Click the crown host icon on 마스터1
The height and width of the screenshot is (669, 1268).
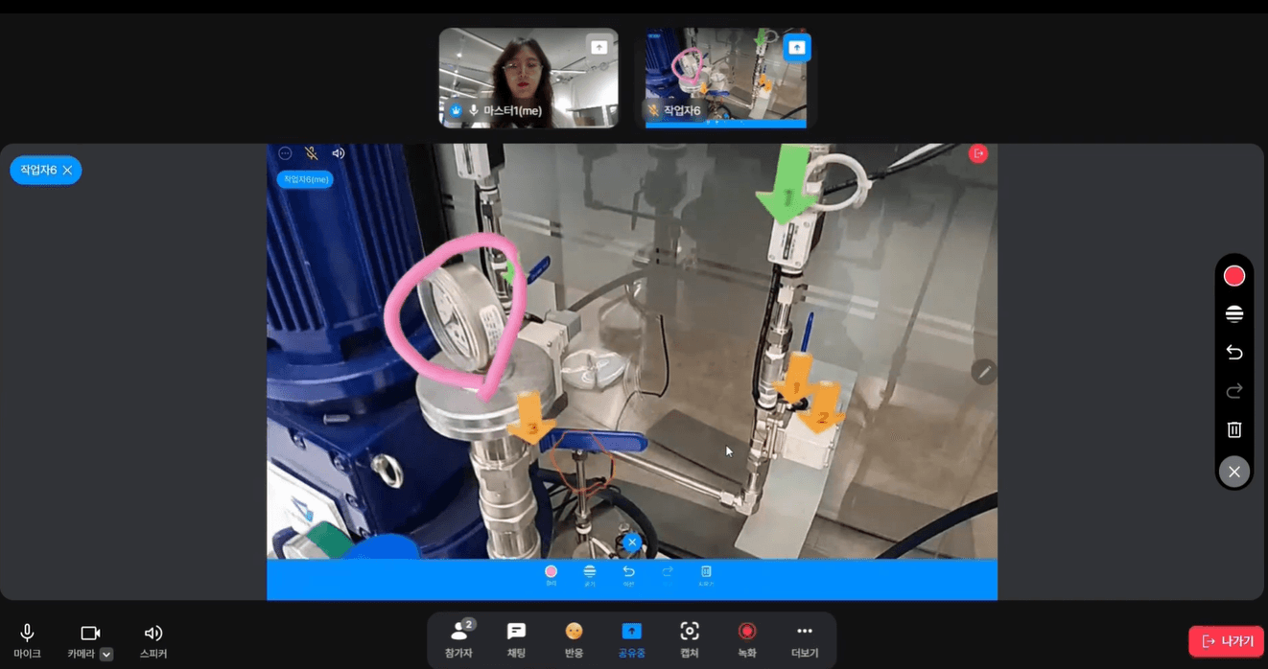click(456, 111)
